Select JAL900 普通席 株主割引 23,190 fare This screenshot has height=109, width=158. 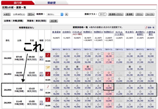click(x=130, y=61)
